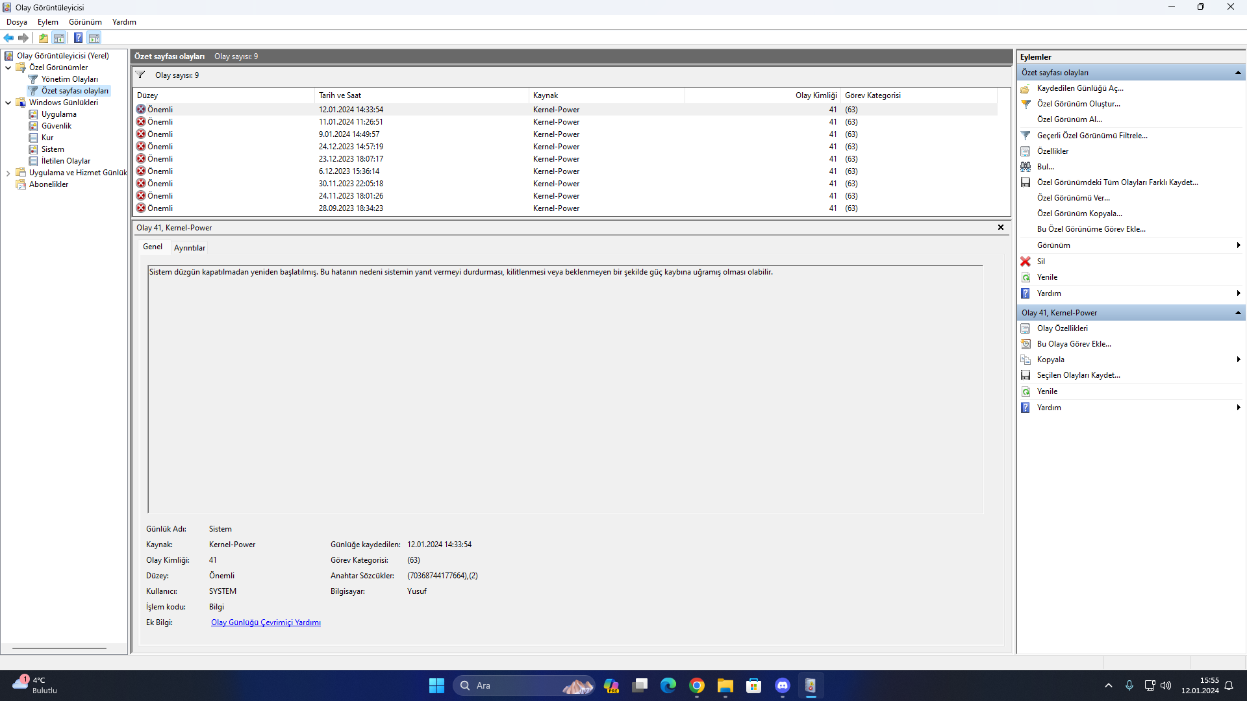The height and width of the screenshot is (701, 1247).
Task: Click the red Sil delete icon
Action: coord(1026,262)
